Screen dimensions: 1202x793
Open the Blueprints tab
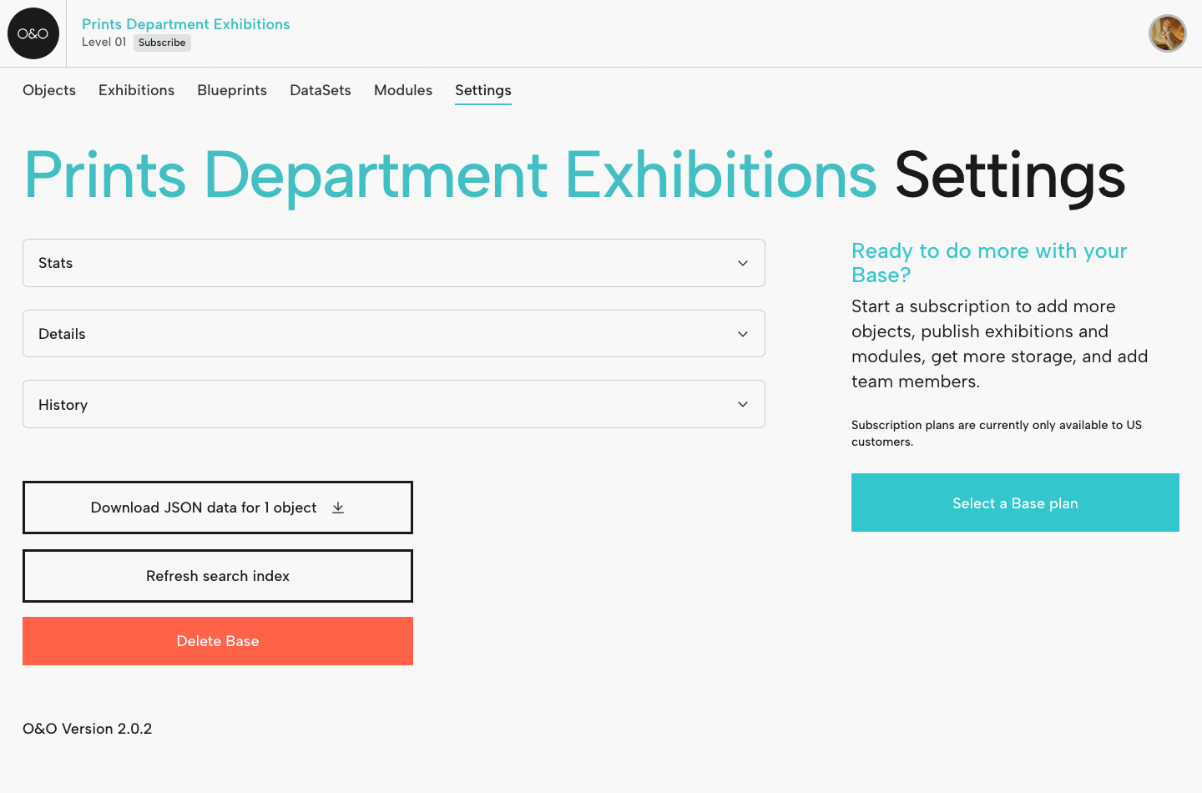(x=232, y=90)
